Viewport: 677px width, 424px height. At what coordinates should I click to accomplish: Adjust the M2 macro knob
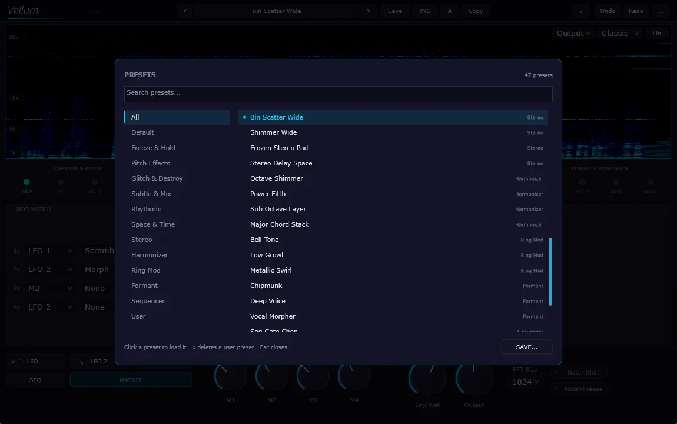point(271,376)
